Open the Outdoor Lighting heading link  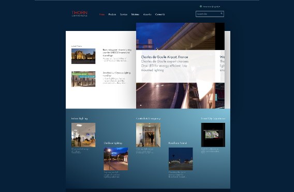click(113, 143)
